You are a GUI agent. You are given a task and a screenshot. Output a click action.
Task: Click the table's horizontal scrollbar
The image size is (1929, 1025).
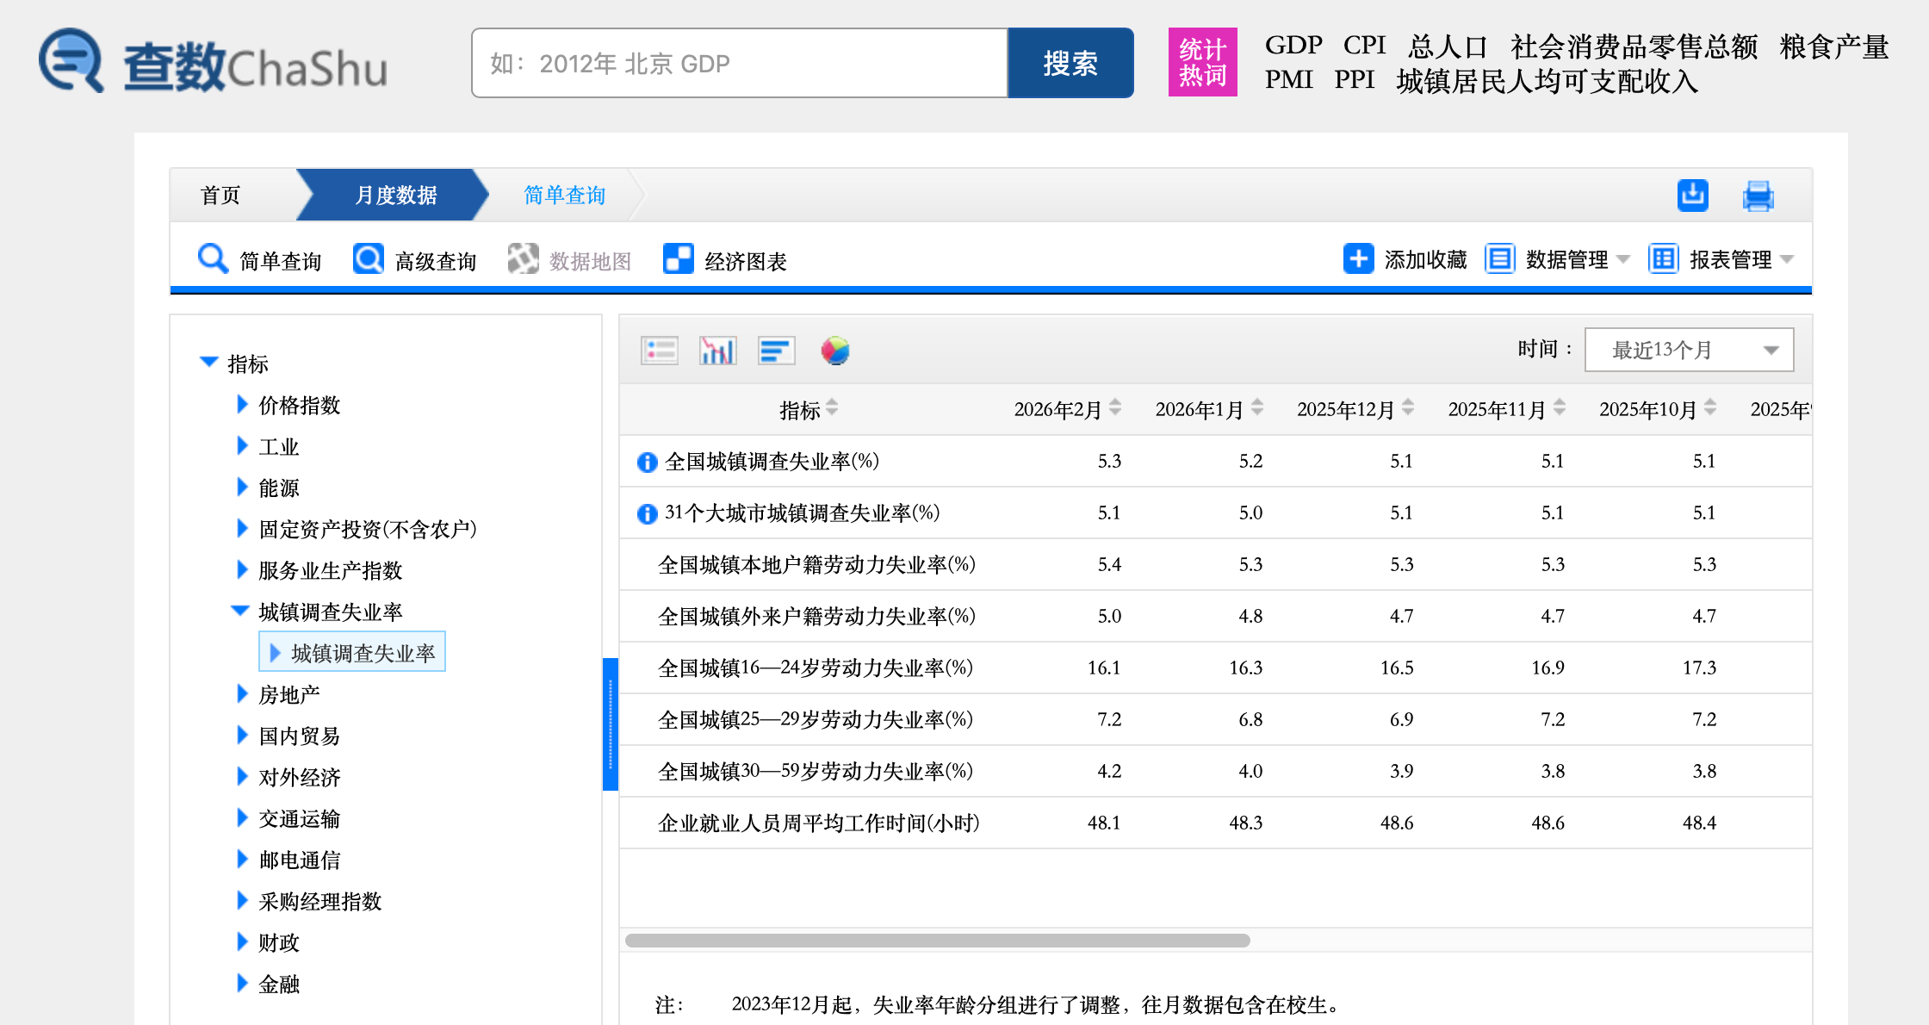(937, 941)
